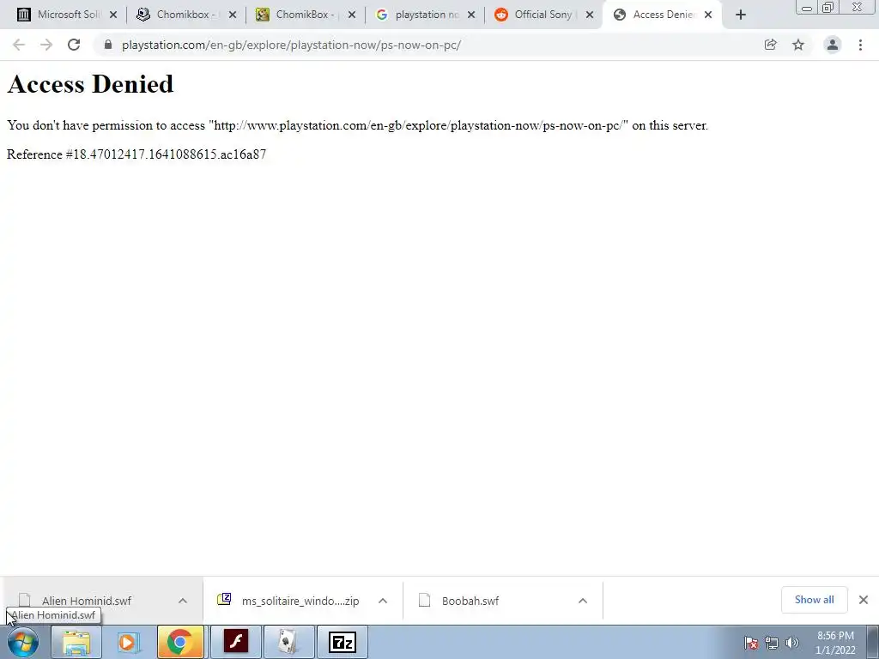Bookmark this page with the star
The width and height of the screenshot is (879, 659).
[798, 45]
